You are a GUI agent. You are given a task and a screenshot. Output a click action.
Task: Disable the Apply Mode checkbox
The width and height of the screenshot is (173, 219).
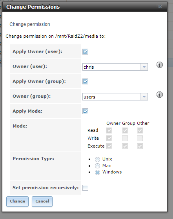click(85, 111)
